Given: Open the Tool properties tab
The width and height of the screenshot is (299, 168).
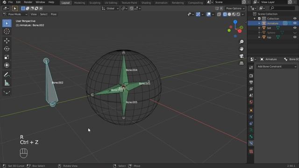Looking at the screenshot, I should pyautogui.click(x=251, y=67).
